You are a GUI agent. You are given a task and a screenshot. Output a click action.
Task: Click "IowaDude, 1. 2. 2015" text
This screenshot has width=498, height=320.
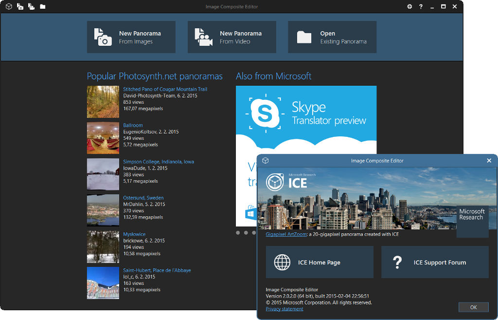[x=145, y=168]
